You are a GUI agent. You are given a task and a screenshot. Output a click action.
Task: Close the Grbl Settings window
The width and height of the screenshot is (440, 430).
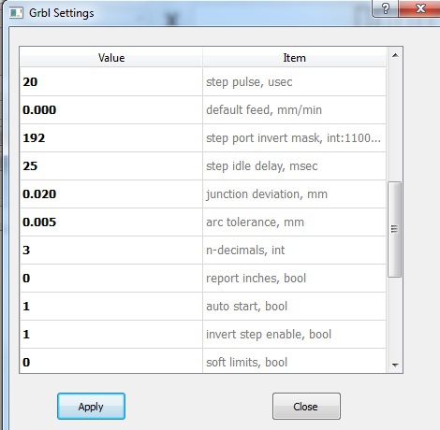tap(419, 8)
